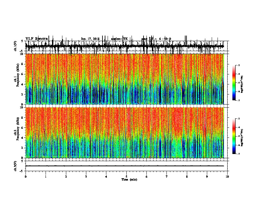Click the "8" kHz tick on ch.1 spectrogram

coord(22,64)
